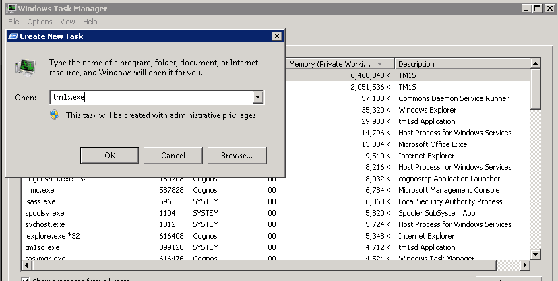Confirm with the OK button
Image resolution: width=558 pixels, height=281 pixels.
coord(110,156)
